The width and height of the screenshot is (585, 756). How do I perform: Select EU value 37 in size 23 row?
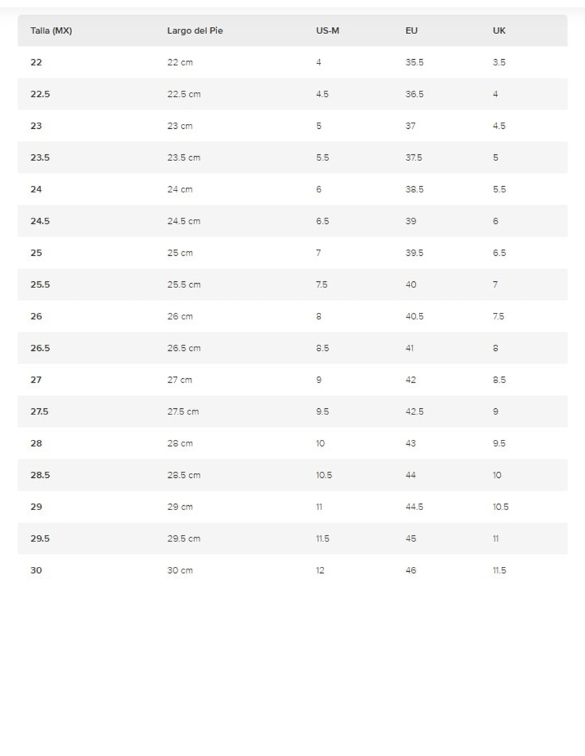tap(410, 126)
